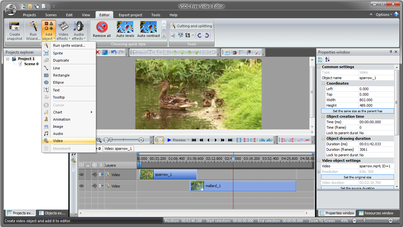Apply the Auto levels quick style
This screenshot has width=403, height=227.
(x=125, y=30)
